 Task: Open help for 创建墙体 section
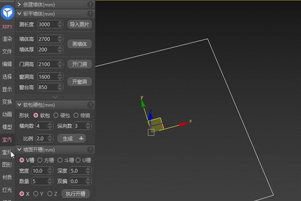[x=90, y=4]
